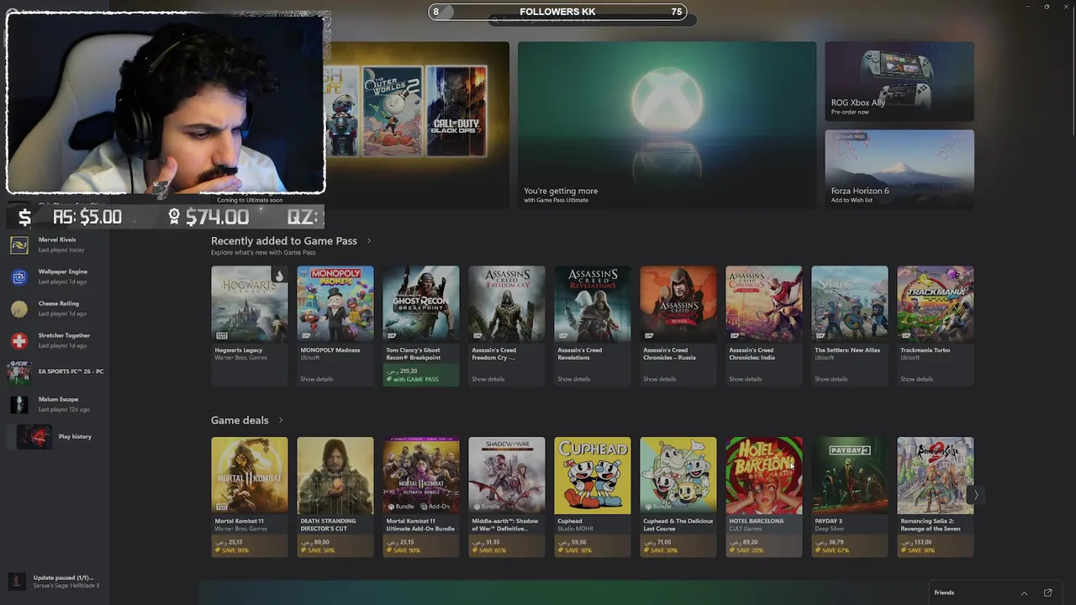1076x605 pixels.
Task: Click the Cuphead price 59,56
Action: (x=572, y=543)
